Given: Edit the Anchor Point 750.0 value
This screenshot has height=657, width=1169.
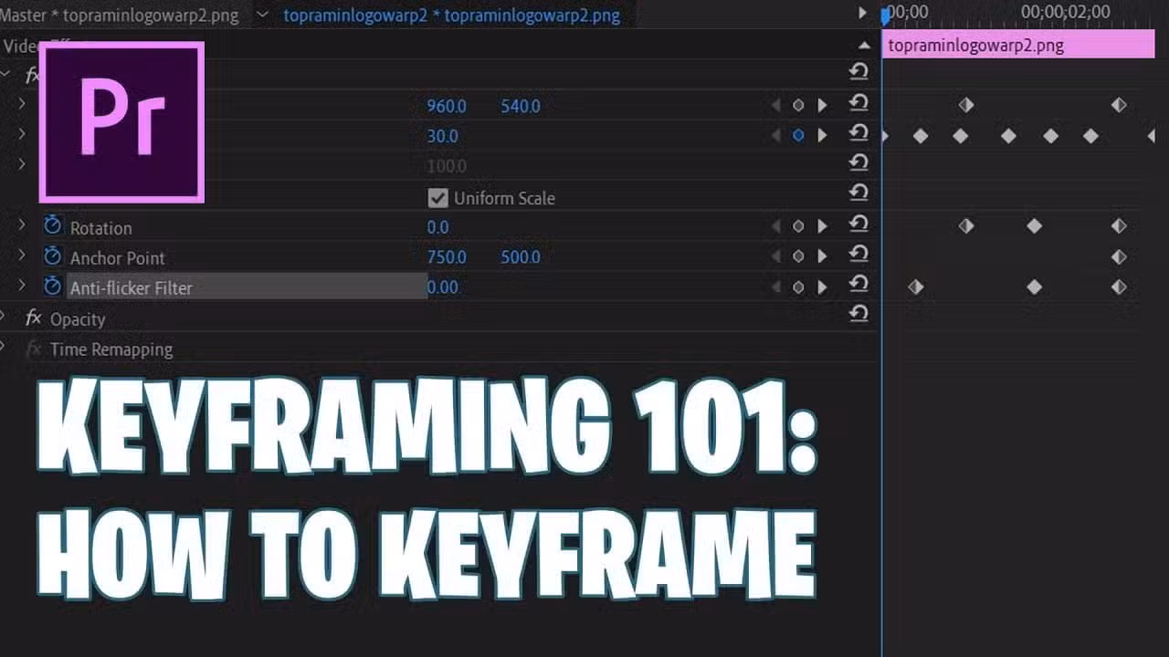Looking at the screenshot, I should click(447, 257).
